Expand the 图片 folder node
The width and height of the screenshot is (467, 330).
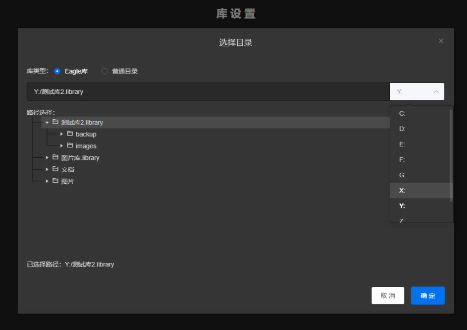(x=47, y=181)
